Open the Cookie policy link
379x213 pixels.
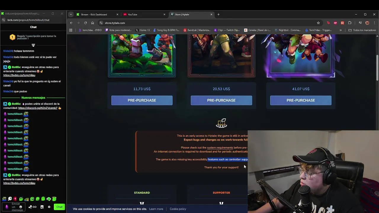coord(178,209)
